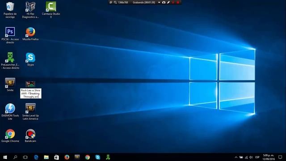
Task: Select the Google Chrome desktop icon
Action: 10,136
